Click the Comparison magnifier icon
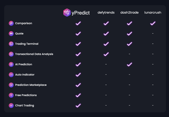Image resolution: width=169 pixels, height=117 pixels. [11, 23]
